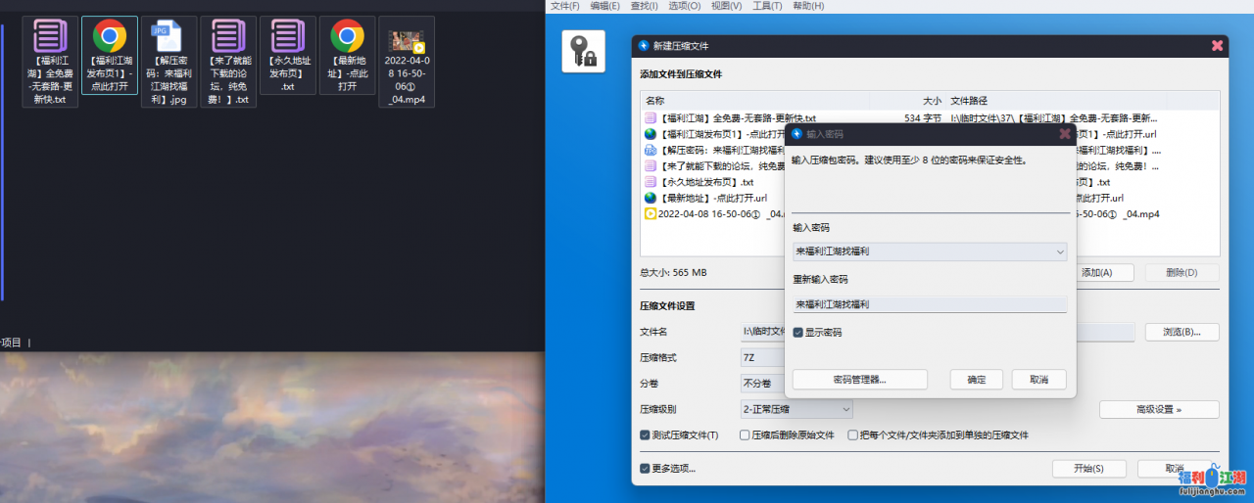Enable 压缩后删除原始文件 checkbox

(746, 435)
